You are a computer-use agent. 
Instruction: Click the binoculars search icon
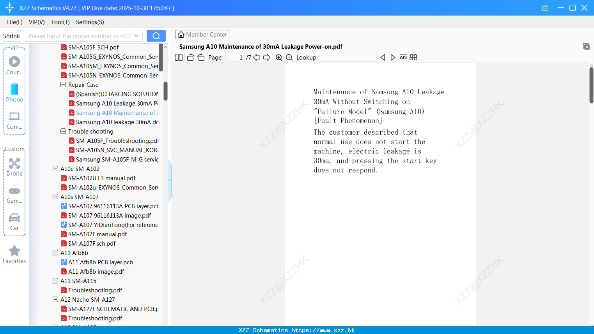tap(413, 57)
